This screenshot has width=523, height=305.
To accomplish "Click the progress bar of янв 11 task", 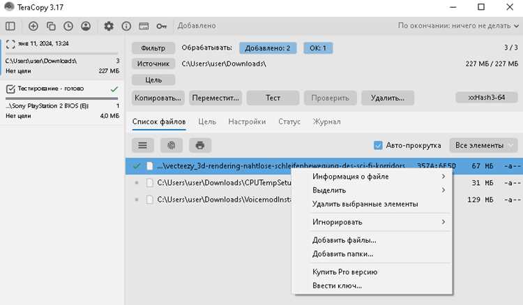I will coord(61,53).
